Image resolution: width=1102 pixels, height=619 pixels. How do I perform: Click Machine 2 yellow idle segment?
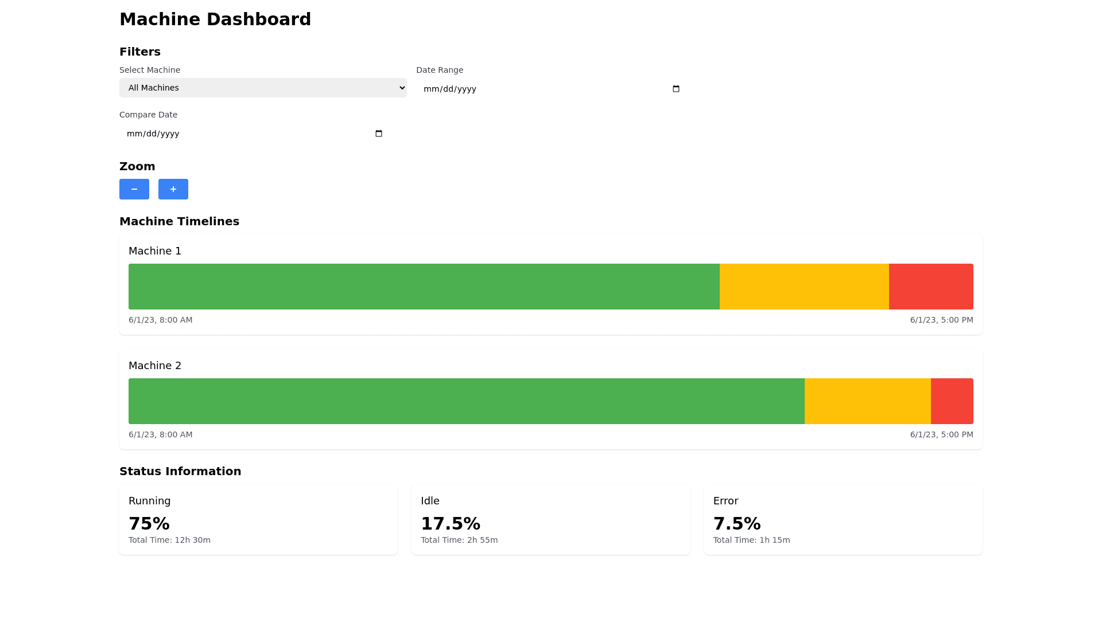pyautogui.click(x=867, y=401)
